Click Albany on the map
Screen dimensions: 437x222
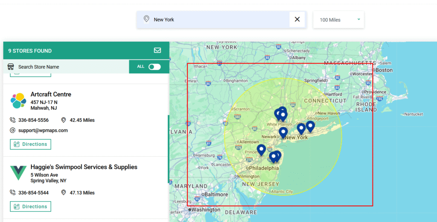(298, 58)
